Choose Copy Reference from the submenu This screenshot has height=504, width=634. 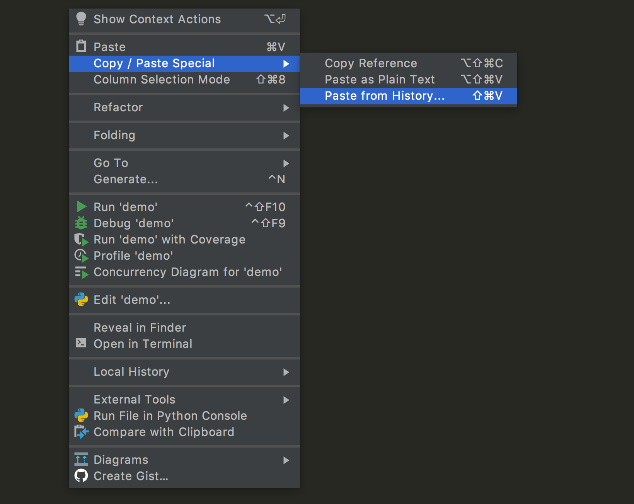click(x=371, y=63)
